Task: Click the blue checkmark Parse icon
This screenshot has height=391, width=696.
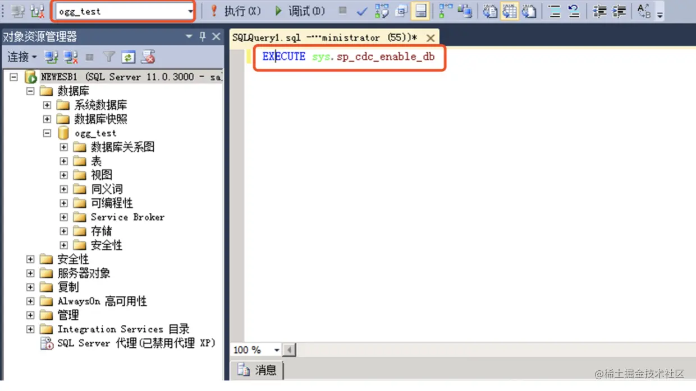Action: coord(362,11)
